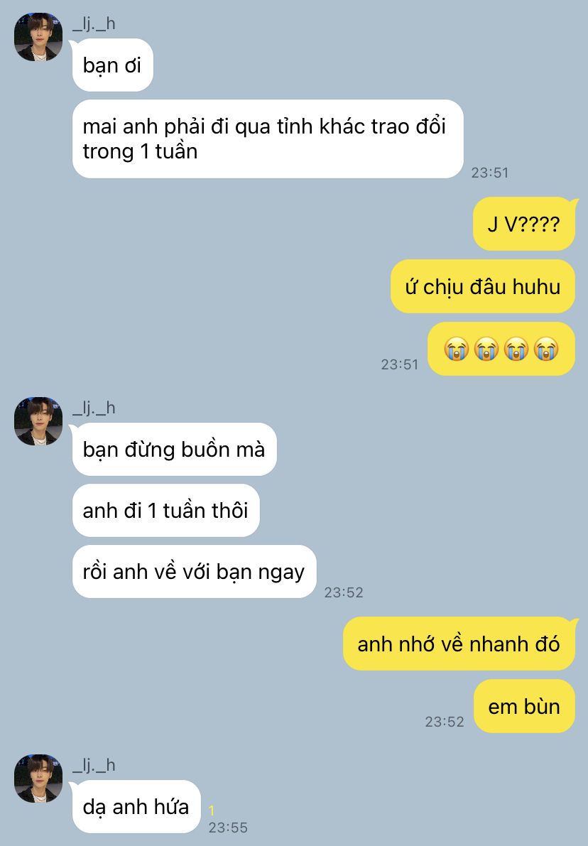The height and width of the screenshot is (846, 588).
Task: Select the "bạn ơi" message bubble
Action: [x=112, y=65]
